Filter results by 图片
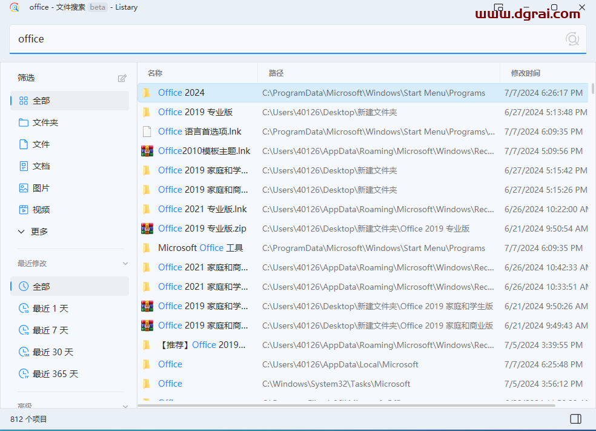This screenshot has height=431, width=596. pos(70,188)
